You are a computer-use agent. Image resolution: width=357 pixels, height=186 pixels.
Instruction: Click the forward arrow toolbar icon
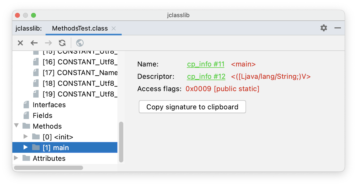point(48,43)
